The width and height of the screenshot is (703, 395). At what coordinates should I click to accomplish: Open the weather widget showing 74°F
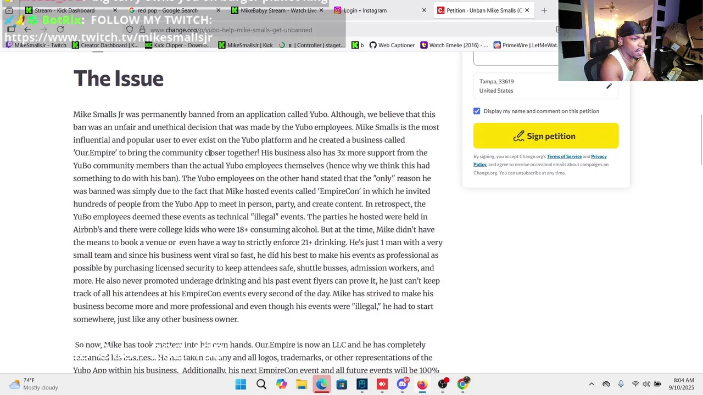tap(34, 384)
